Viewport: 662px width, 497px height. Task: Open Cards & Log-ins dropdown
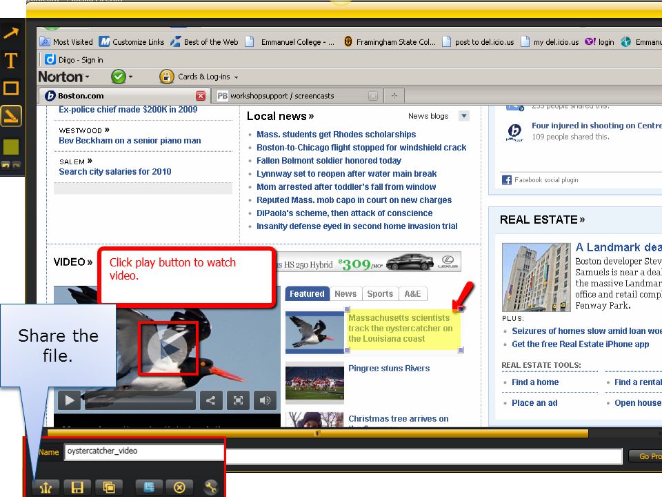tap(199, 77)
